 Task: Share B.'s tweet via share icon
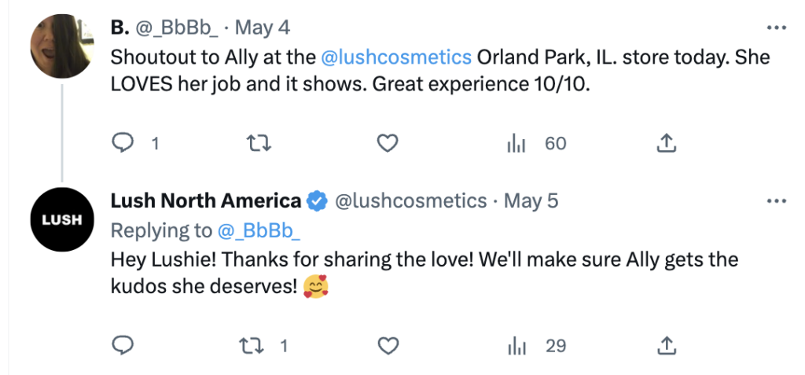click(666, 143)
